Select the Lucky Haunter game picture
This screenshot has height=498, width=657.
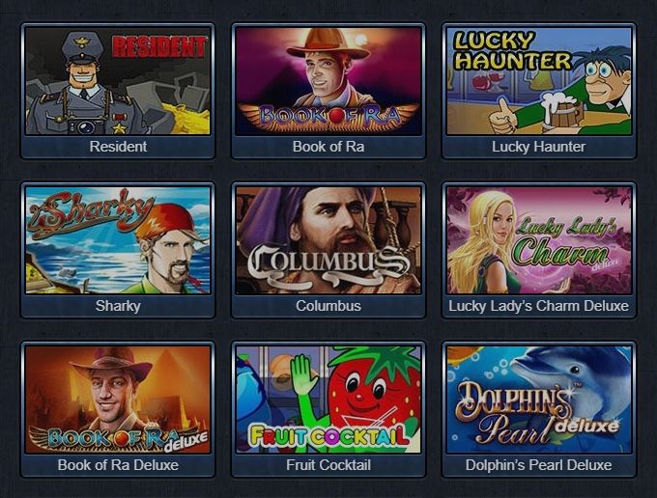point(539,81)
